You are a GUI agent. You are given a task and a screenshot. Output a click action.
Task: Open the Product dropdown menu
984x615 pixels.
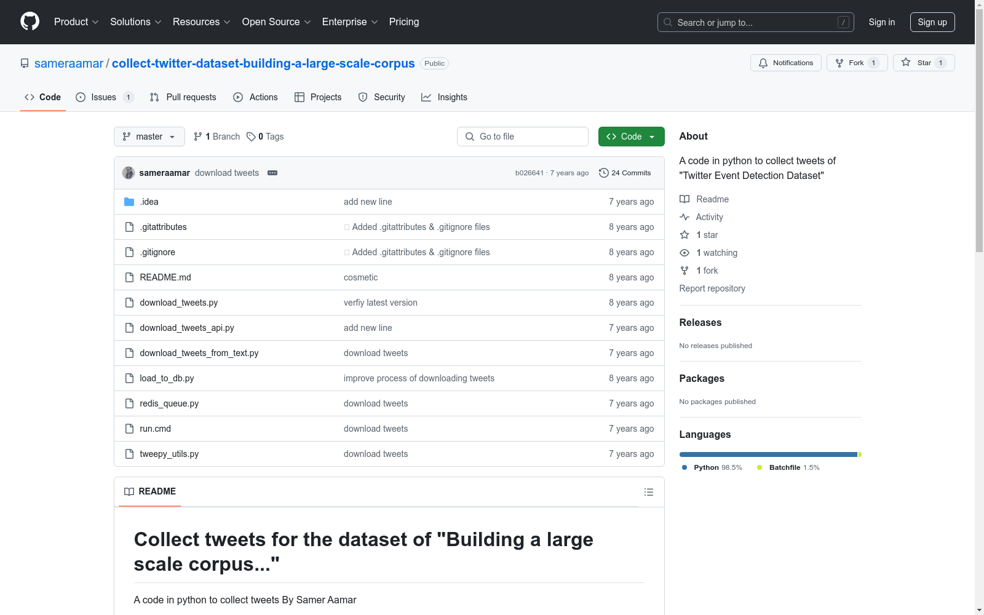pyautogui.click(x=76, y=22)
